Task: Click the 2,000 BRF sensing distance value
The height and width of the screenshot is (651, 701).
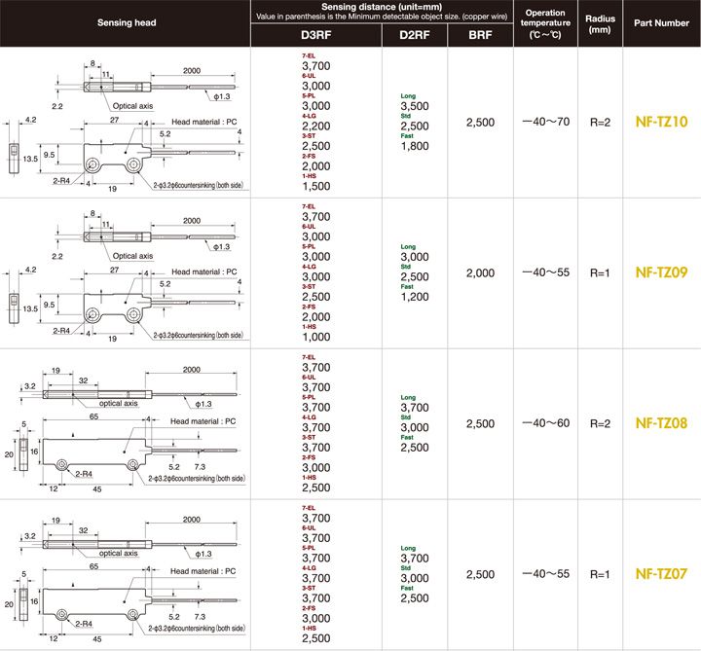Action: click(x=480, y=273)
